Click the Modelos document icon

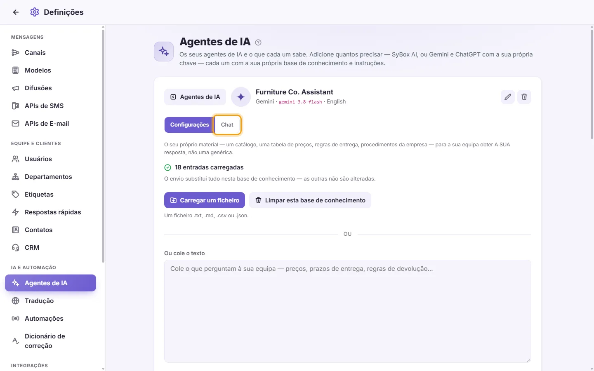pos(16,70)
